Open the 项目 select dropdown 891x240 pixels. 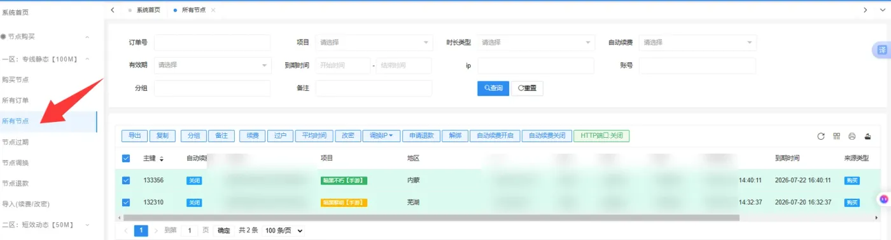[x=374, y=43]
